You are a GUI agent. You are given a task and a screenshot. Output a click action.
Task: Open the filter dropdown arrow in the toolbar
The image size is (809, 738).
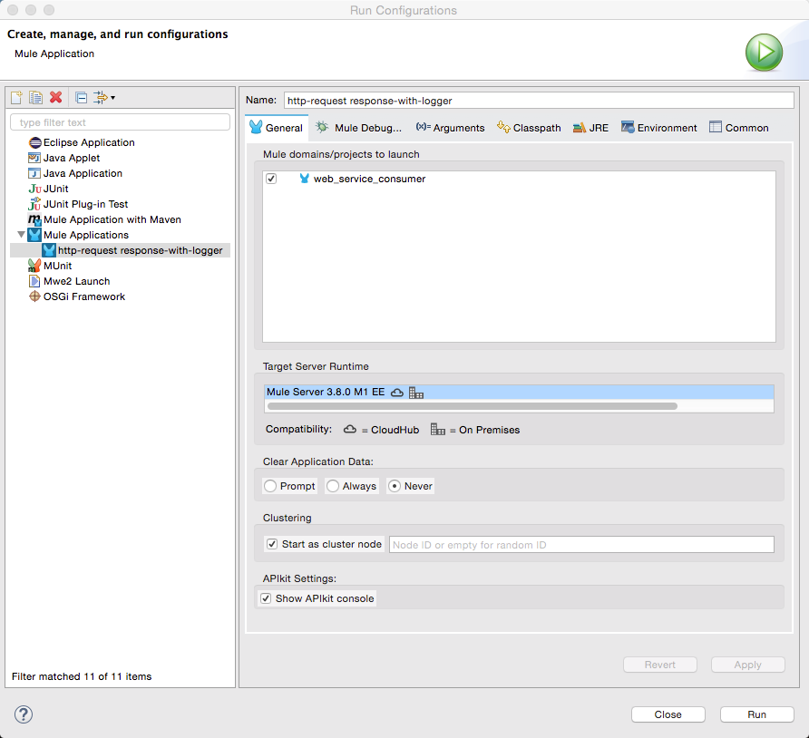click(112, 97)
